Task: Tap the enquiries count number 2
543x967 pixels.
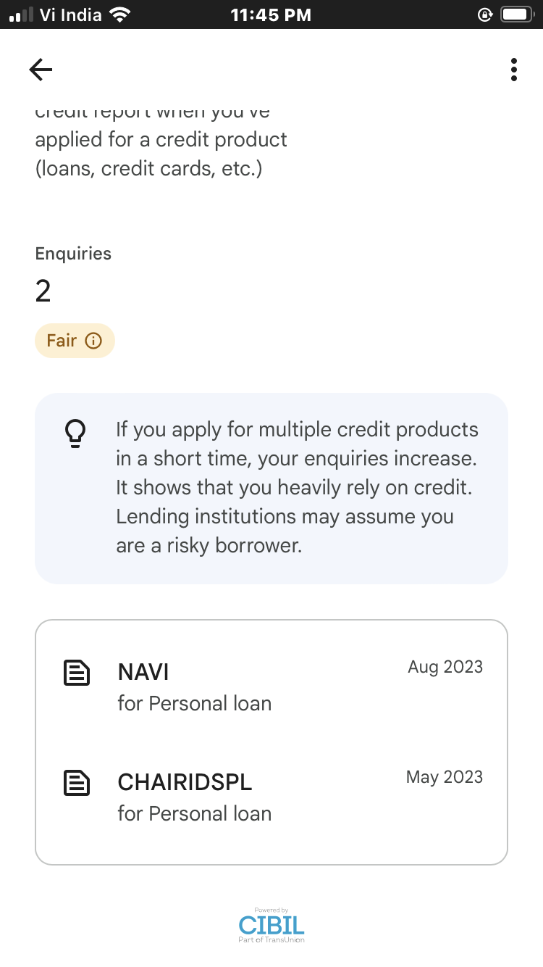Action: 43,291
